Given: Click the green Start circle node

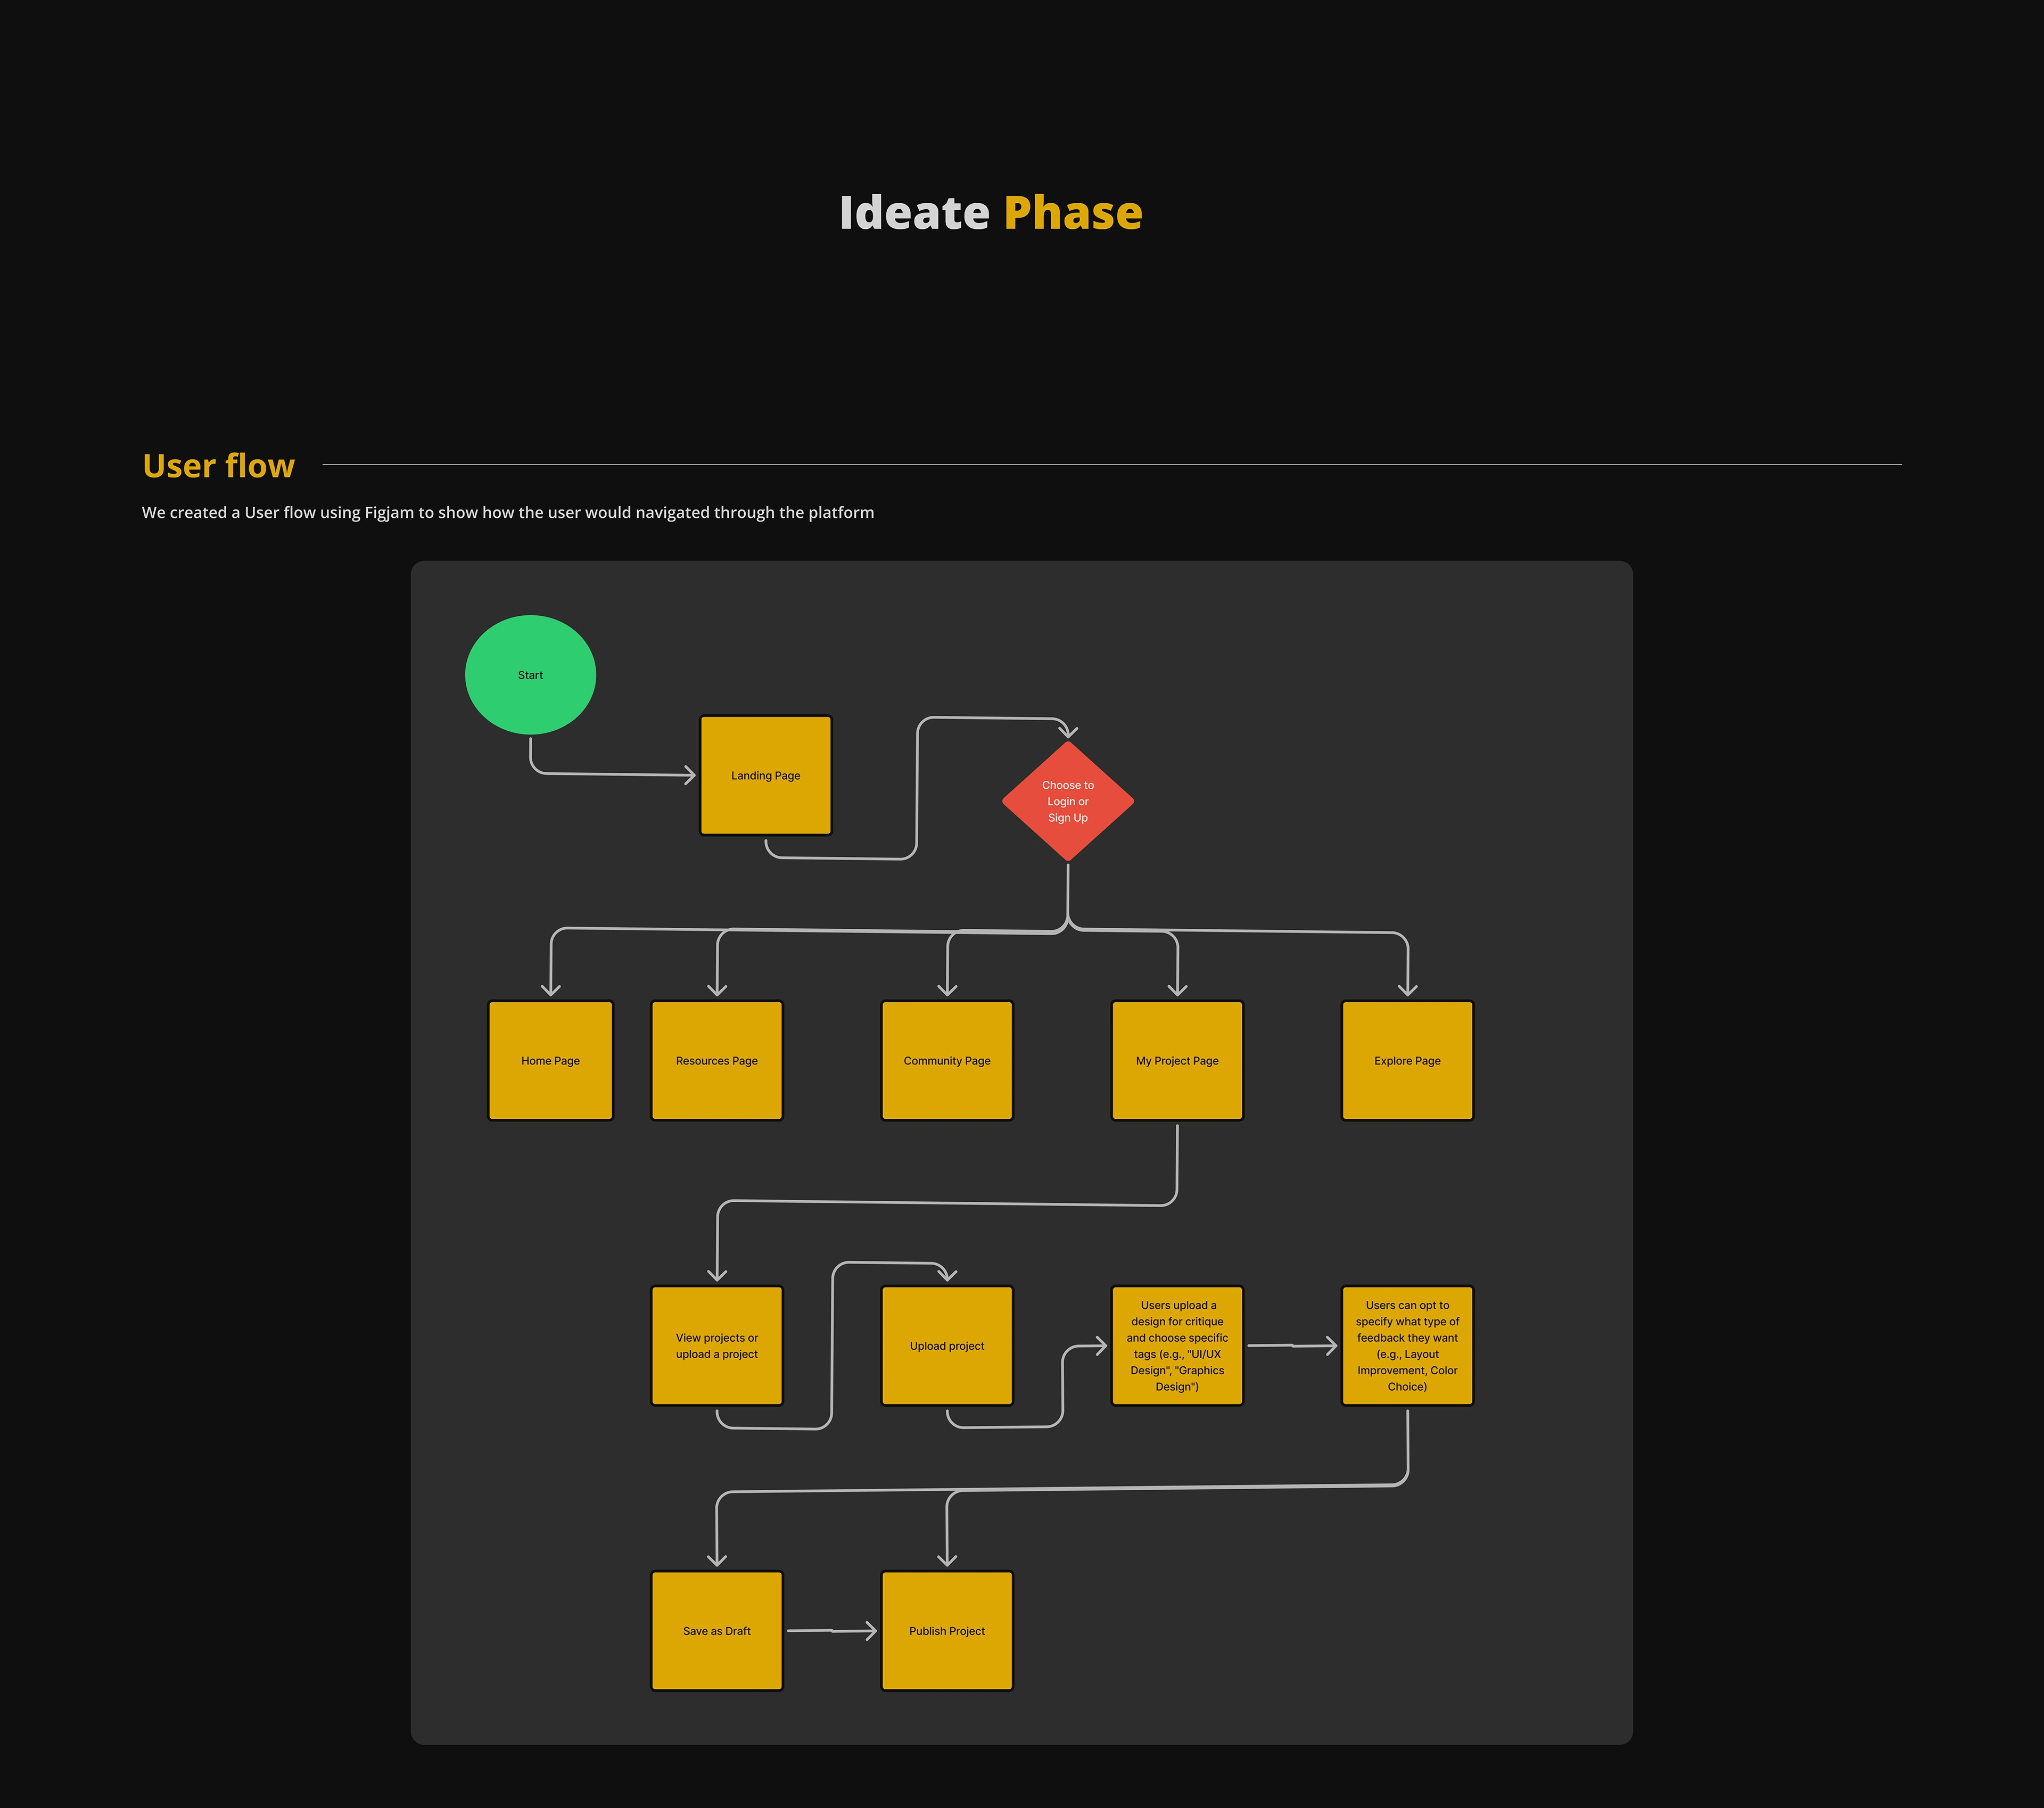Looking at the screenshot, I should point(530,675).
